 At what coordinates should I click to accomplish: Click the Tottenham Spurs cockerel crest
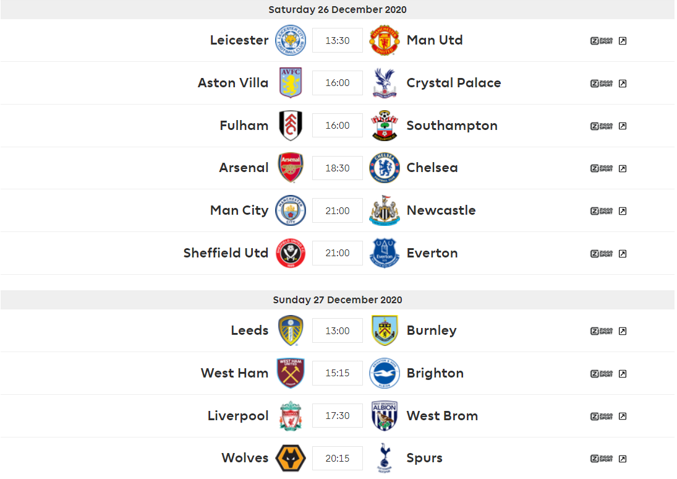(385, 458)
